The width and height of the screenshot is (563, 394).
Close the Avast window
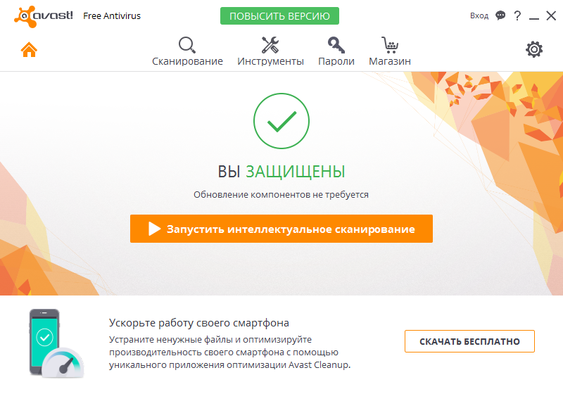point(551,15)
